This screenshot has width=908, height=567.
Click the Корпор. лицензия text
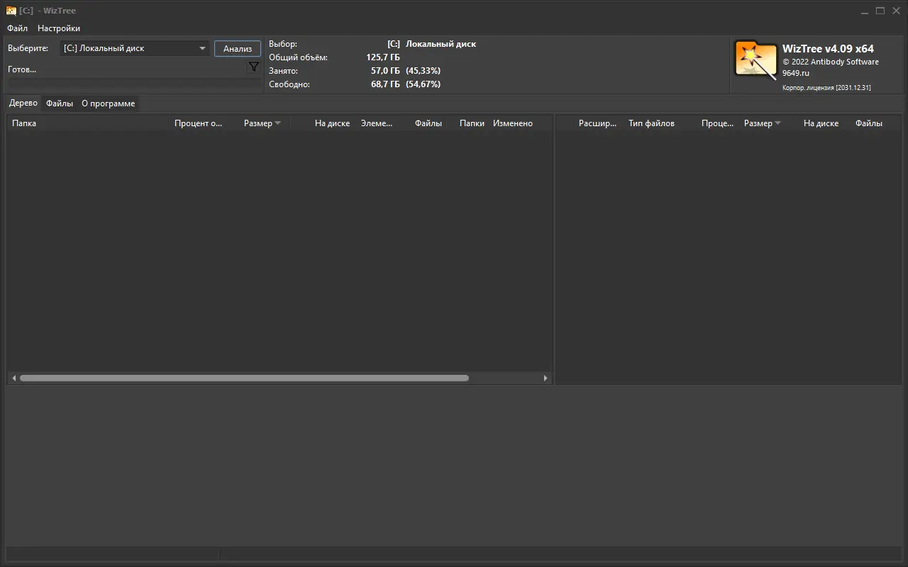pyautogui.click(x=826, y=88)
